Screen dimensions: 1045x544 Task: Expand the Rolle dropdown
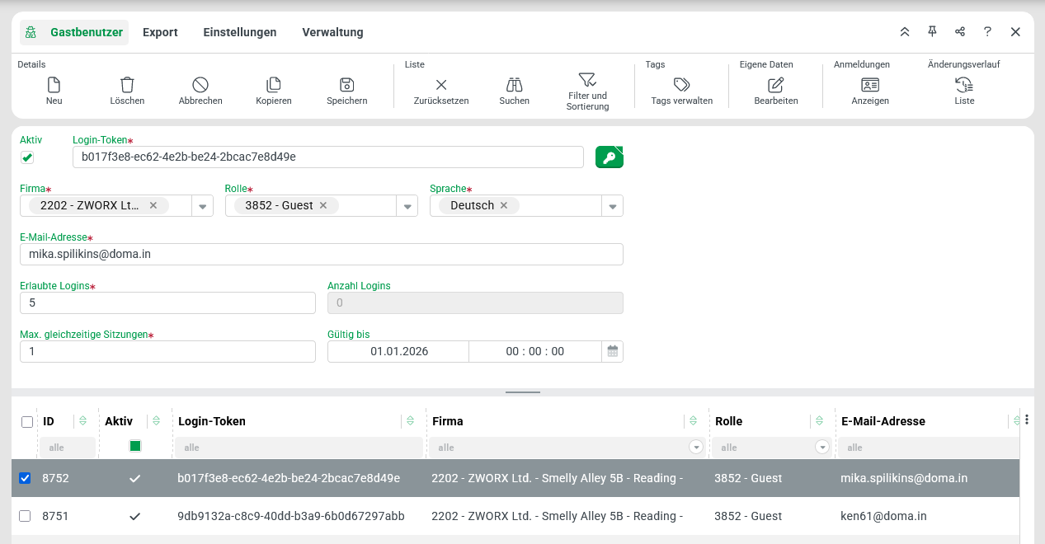(x=407, y=206)
